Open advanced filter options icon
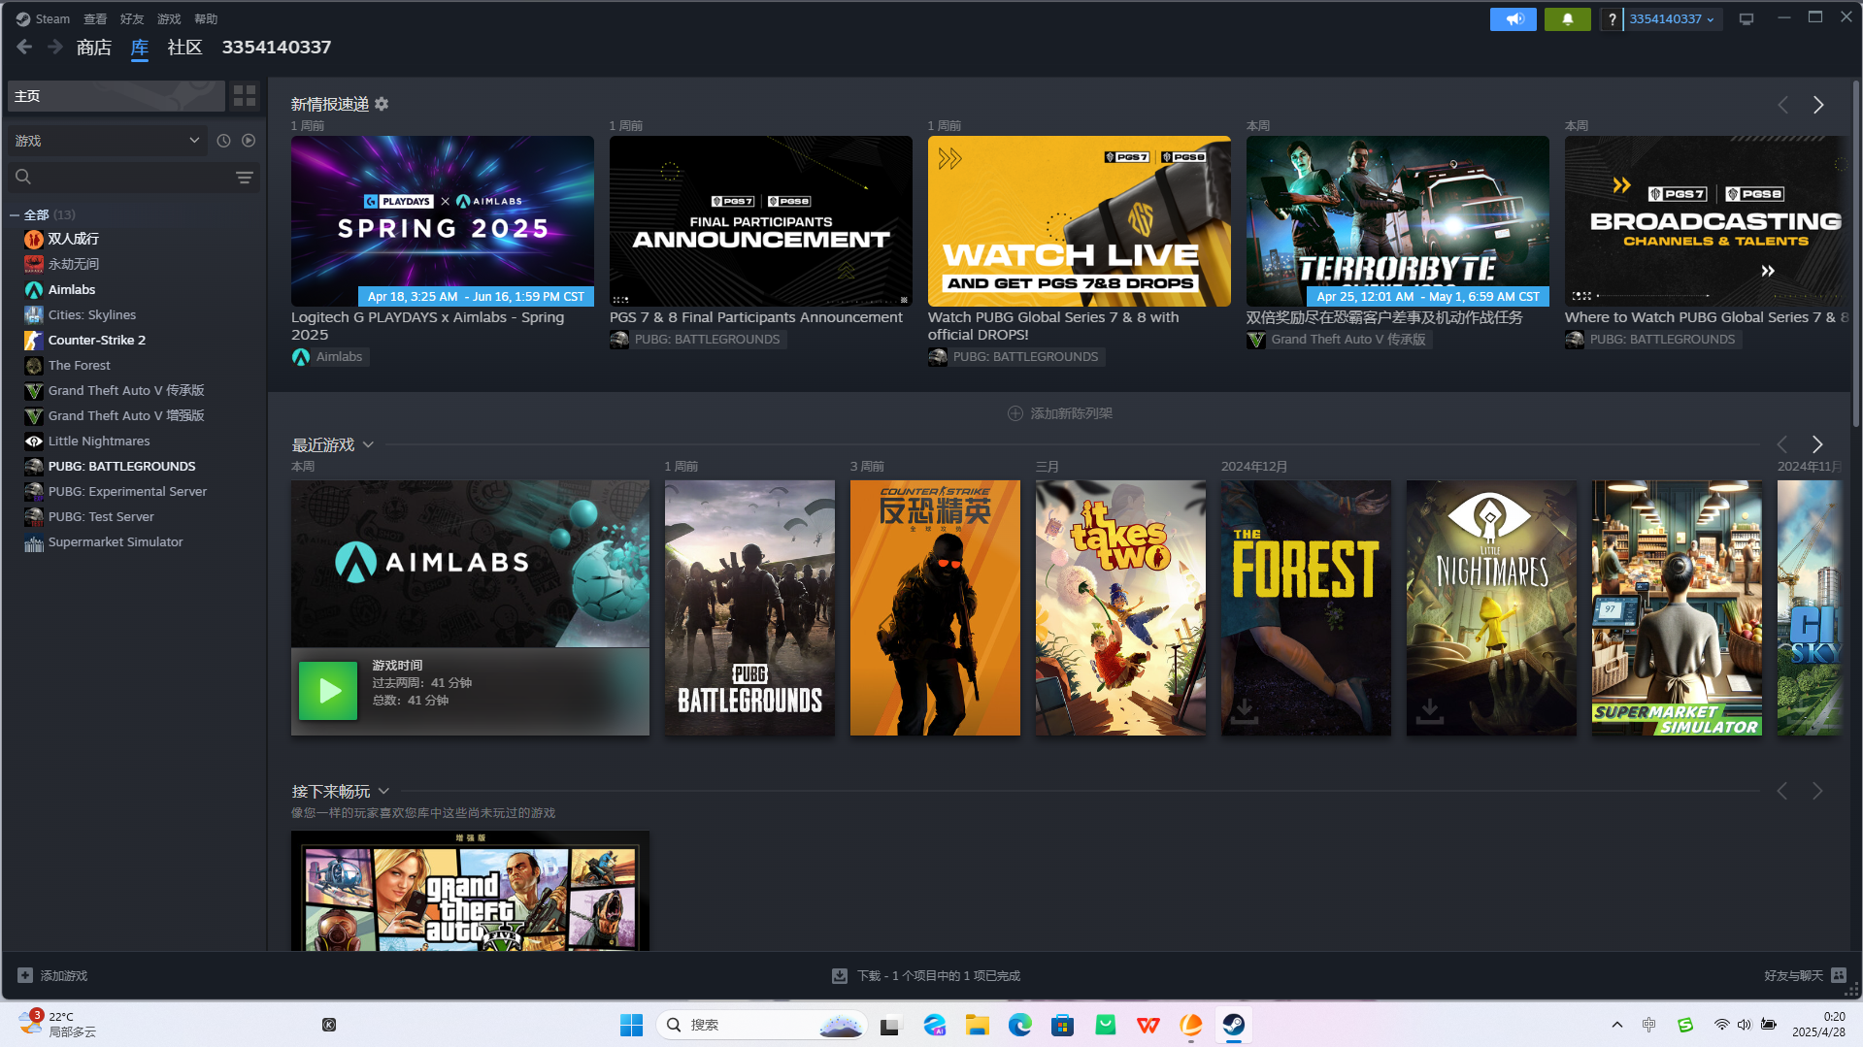This screenshot has width=1863, height=1047. pos(245,177)
